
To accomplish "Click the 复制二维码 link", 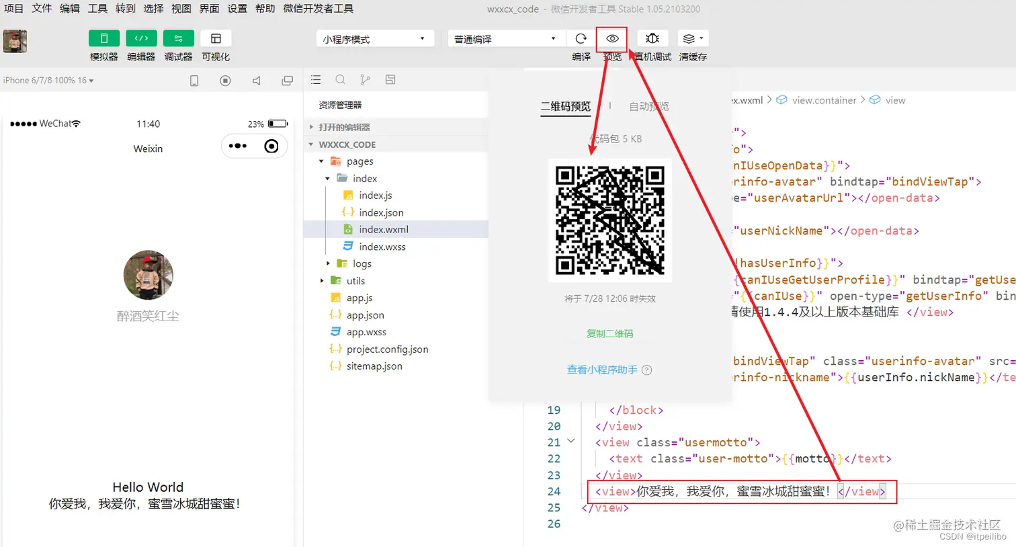I will 609,333.
